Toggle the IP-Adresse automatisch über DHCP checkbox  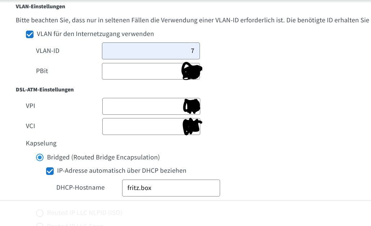point(50,171)
